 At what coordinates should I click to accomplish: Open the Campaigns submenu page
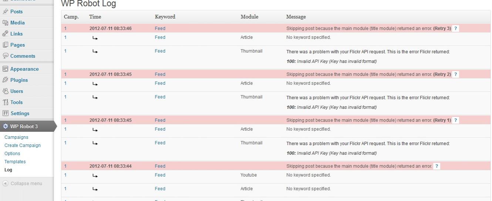point(16,137)
